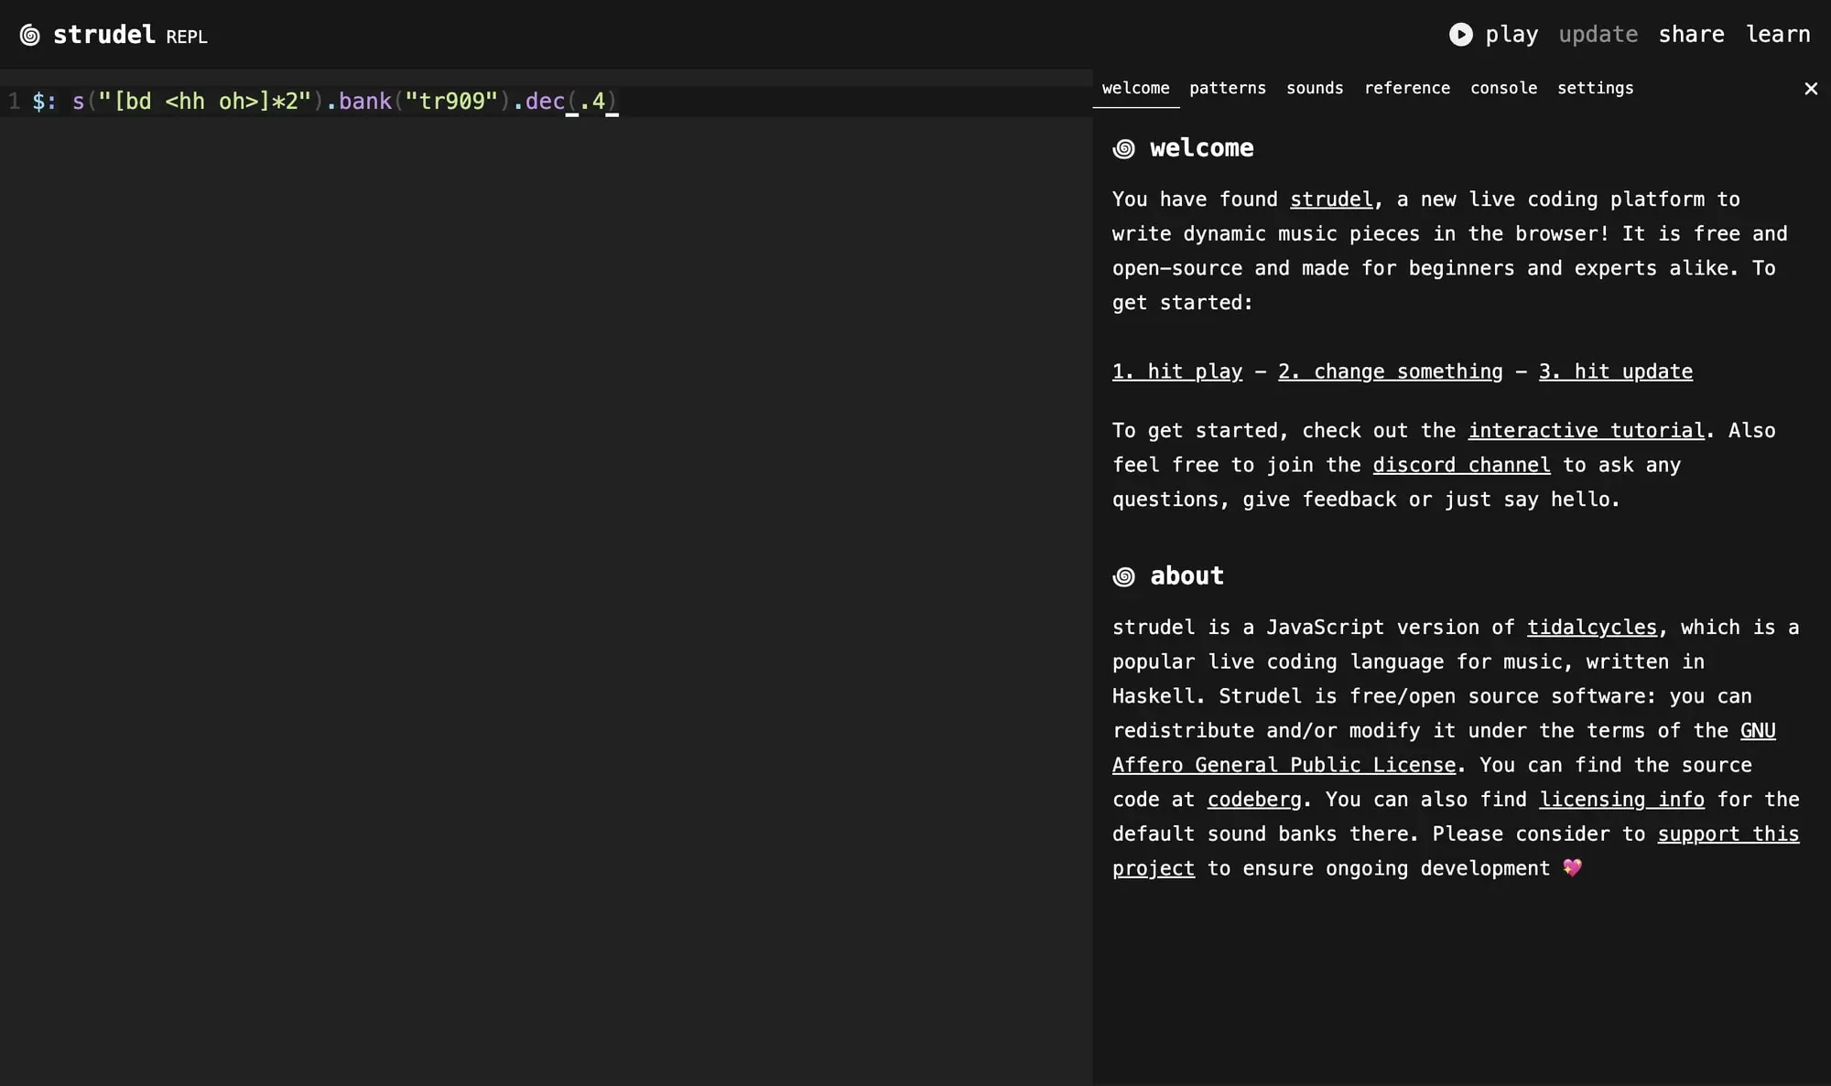Viewport: 1831px width, 1086px height.
Task: Click spiral icon beside about heading
Action: [1123, 576]
